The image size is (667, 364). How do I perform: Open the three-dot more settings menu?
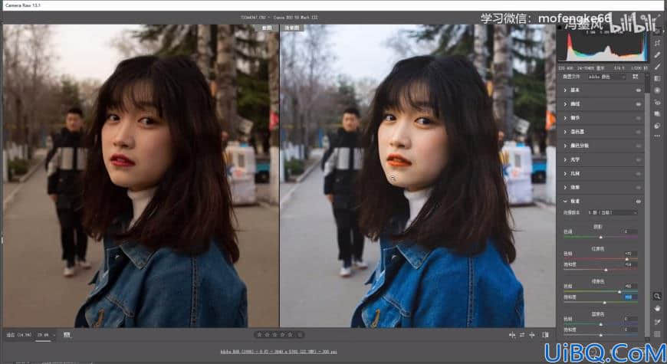pos(658,136)
